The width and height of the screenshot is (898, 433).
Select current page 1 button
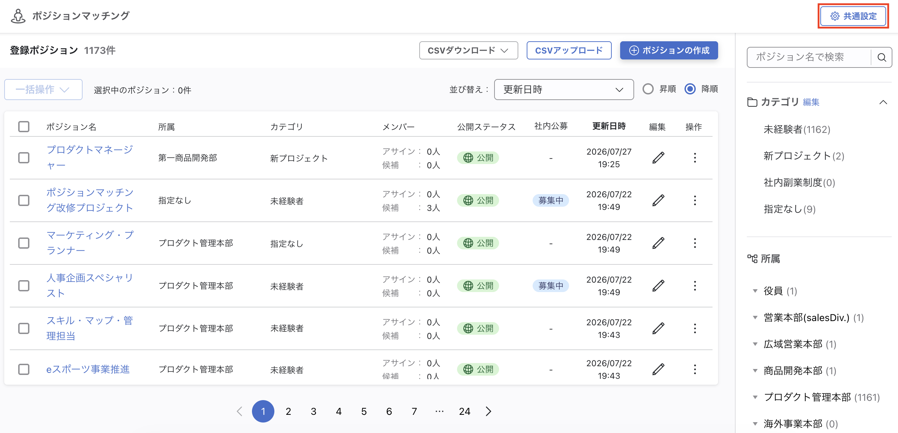(x=263, y=411)
